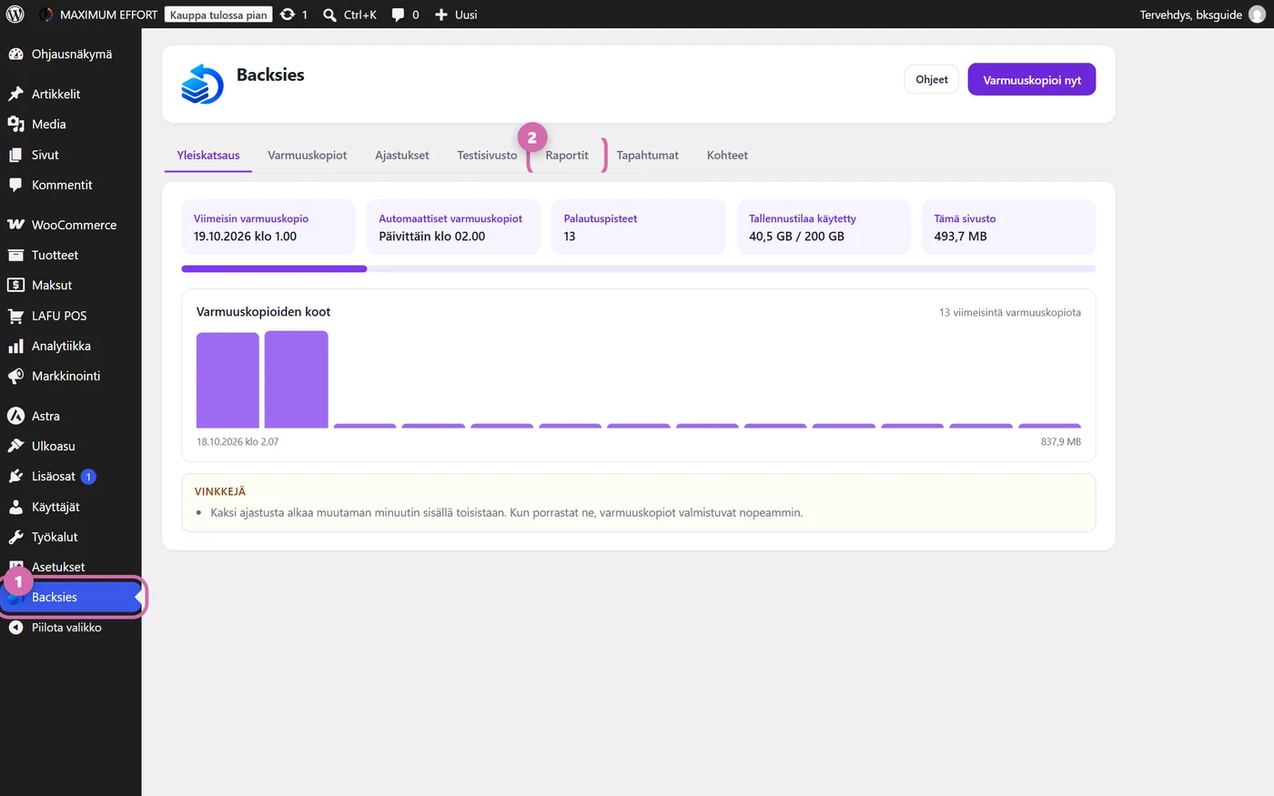
Task: Click the WooCommerce sidebar icon
Action: [15, 225]
